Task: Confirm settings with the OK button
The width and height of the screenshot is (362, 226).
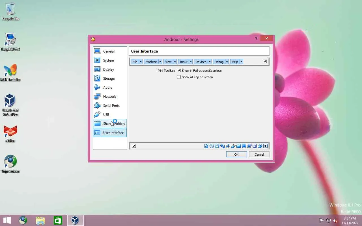Action: coord(236,155)
